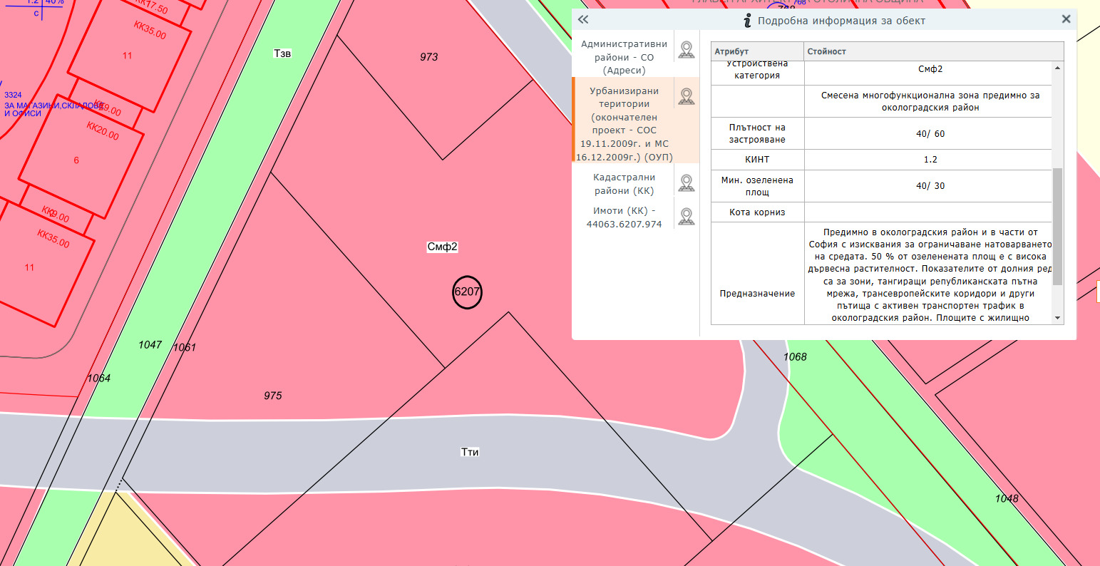Open Имоти (КК) - 44063.6207.974 entry
The height and width of the screenshot is (566, 1100).
[624, 217]
